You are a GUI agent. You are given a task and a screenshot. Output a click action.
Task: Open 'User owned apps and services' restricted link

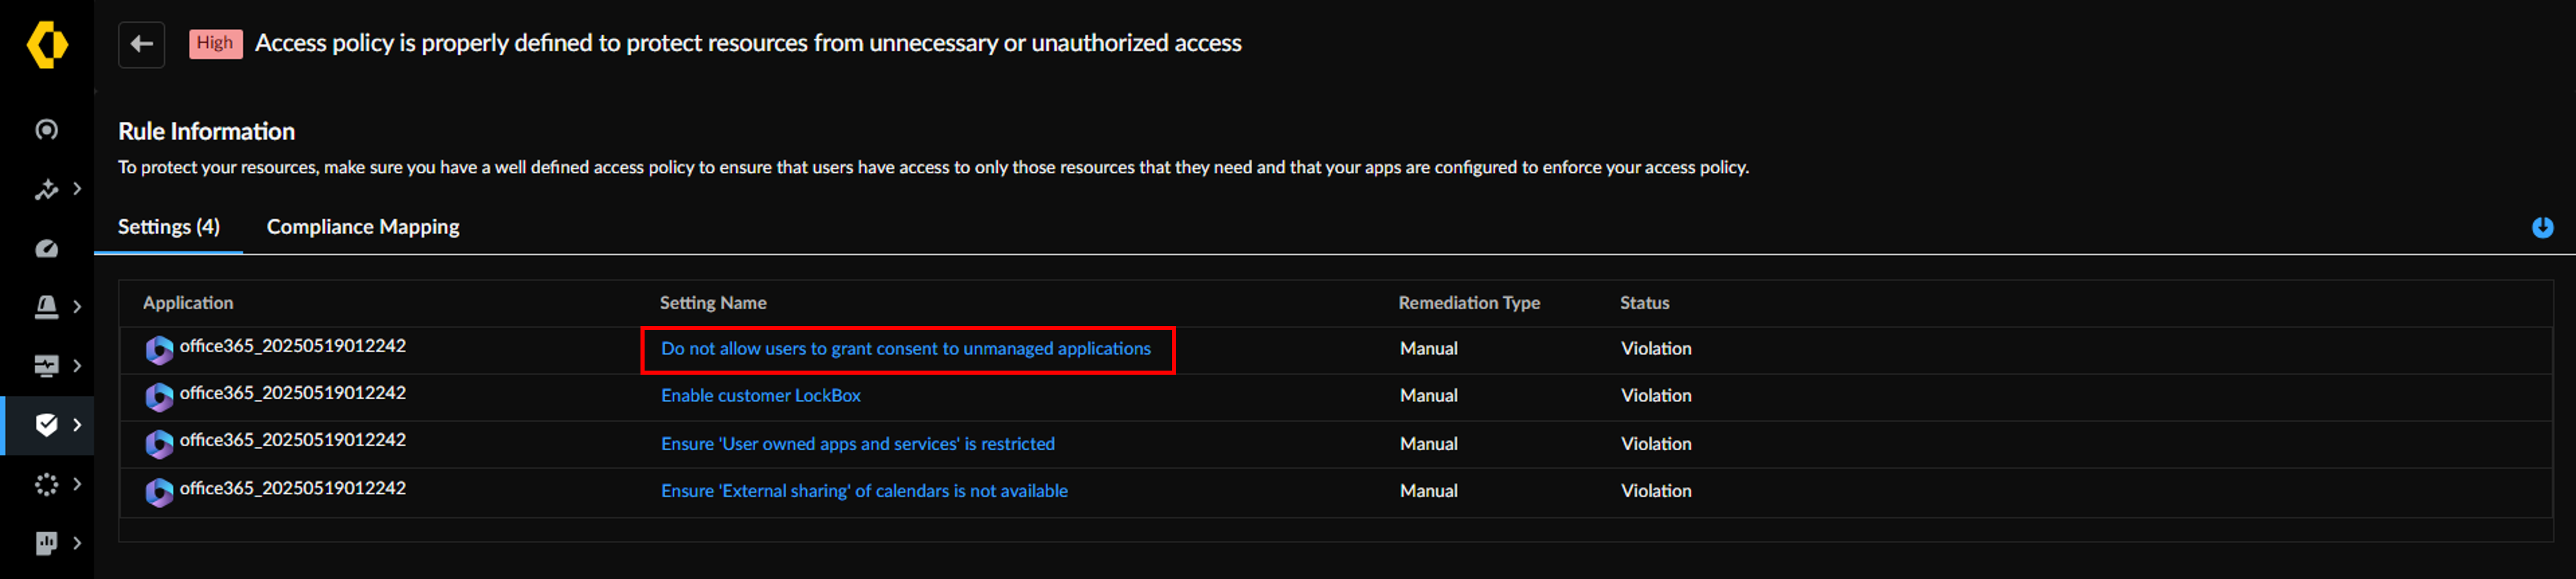point(857,444)
